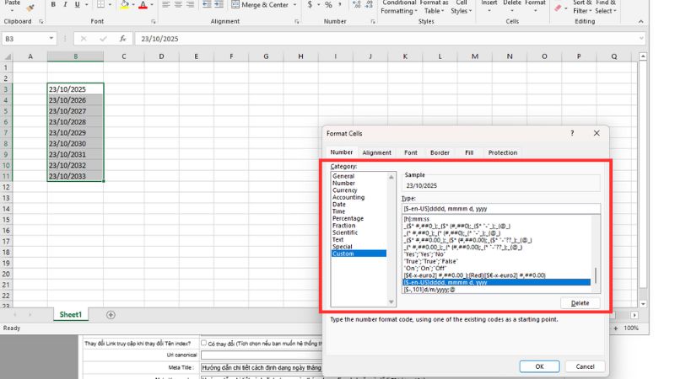Apply Italic formatting from the Font group
This screenshot has width=675, height=379.
click(x=66, y=5)
